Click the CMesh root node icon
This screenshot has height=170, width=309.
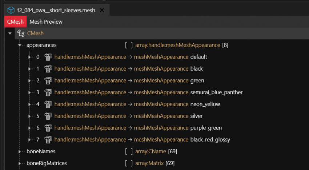point(21,33)
